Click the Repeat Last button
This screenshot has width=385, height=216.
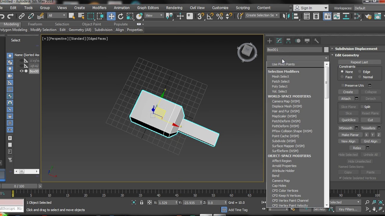pos(359,62)
